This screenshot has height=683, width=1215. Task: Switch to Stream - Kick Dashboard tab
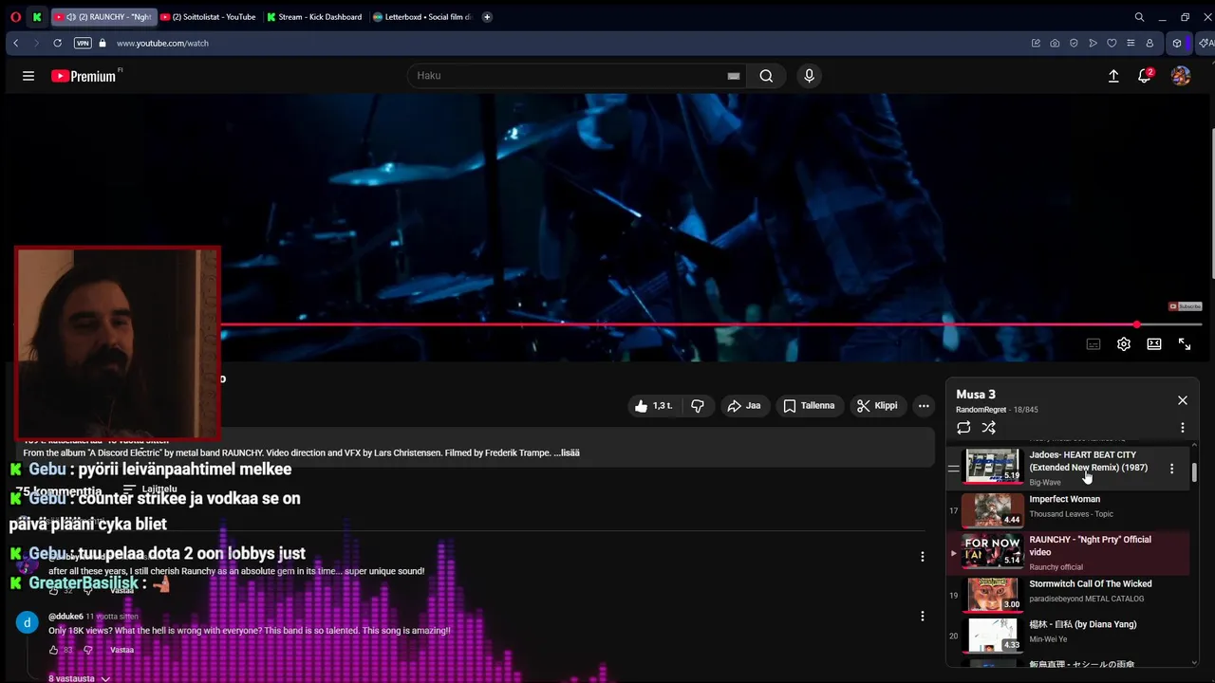tap(314, 16)
